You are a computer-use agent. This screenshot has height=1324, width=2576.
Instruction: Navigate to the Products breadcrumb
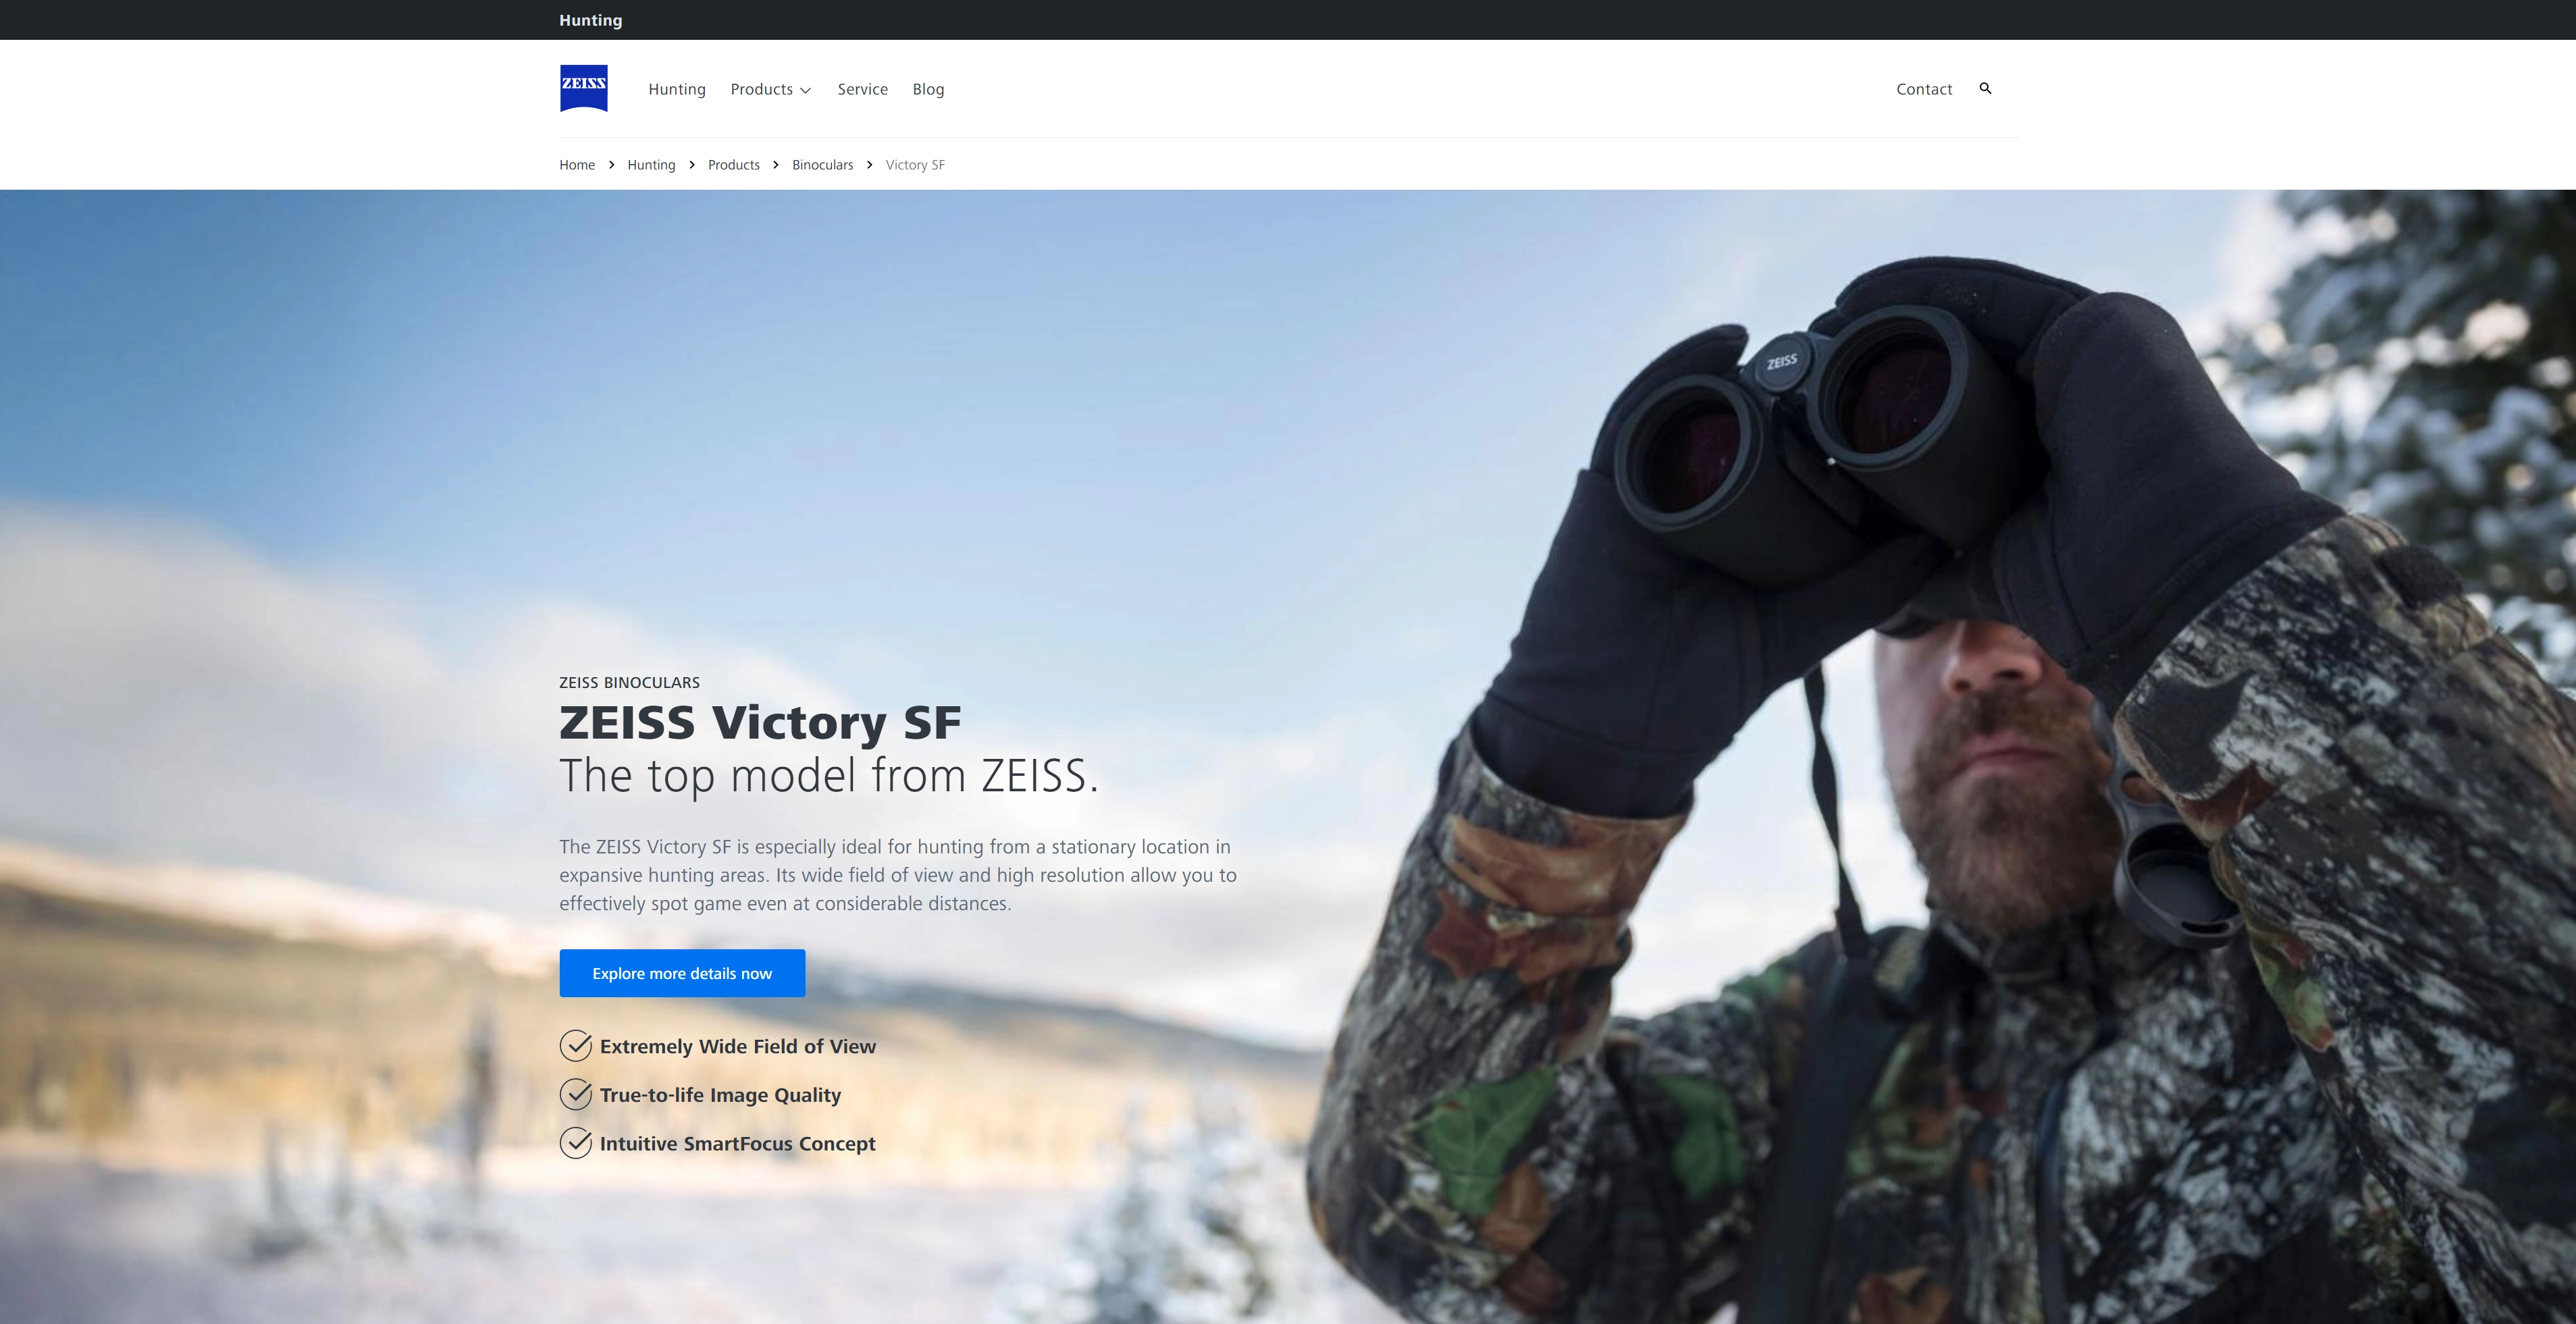coord(734,165)
